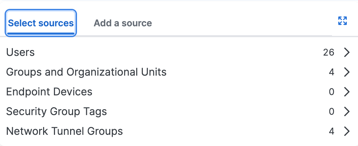Expand the Endpoint Devices chevron
358x146 pixels.
point(346,92)
